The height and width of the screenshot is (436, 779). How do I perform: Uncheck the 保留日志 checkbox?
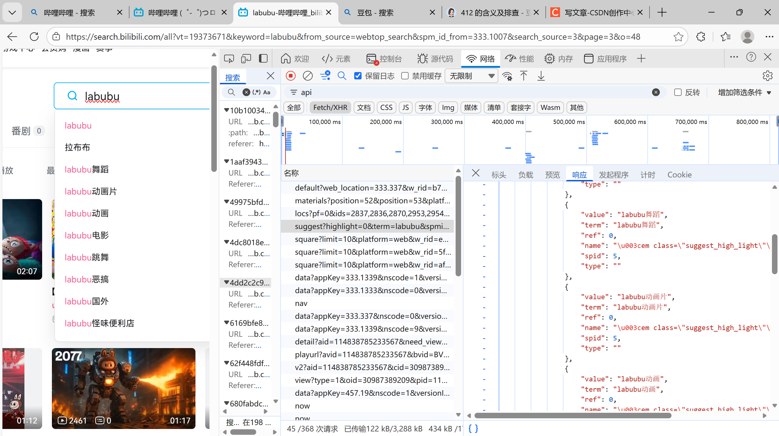click(358, 76)
